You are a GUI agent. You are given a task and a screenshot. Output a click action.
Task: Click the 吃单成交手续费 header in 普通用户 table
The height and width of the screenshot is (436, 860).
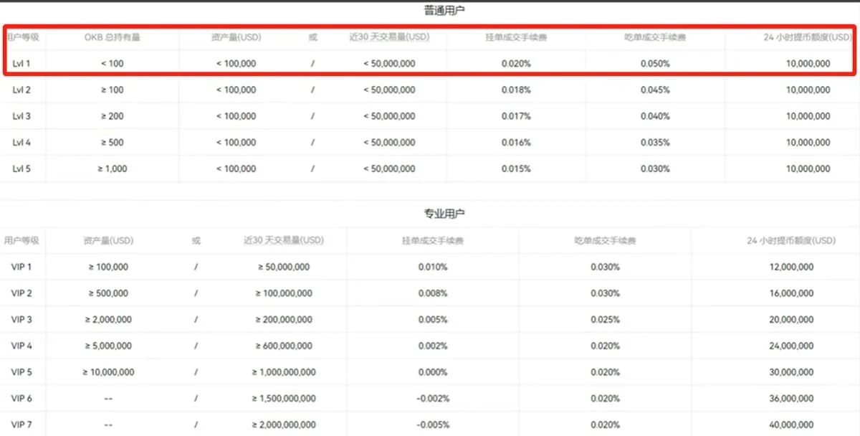[655, 37]
